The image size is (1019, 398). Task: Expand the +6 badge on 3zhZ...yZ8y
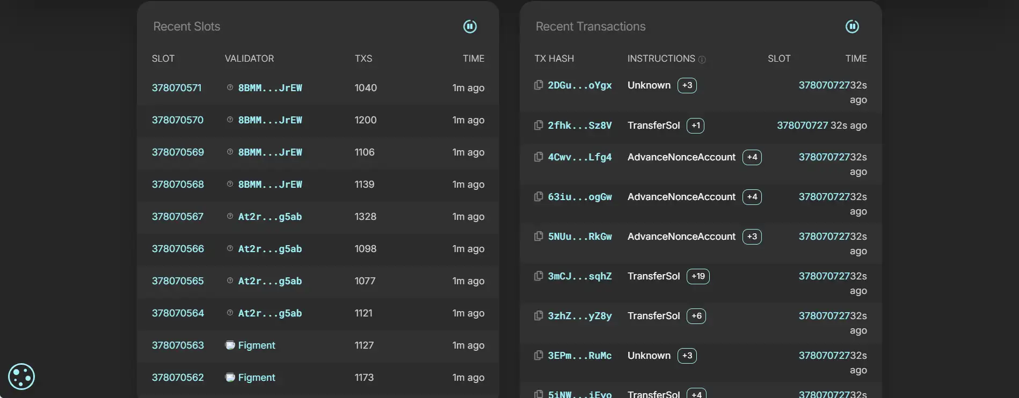[x=696, y=316]
